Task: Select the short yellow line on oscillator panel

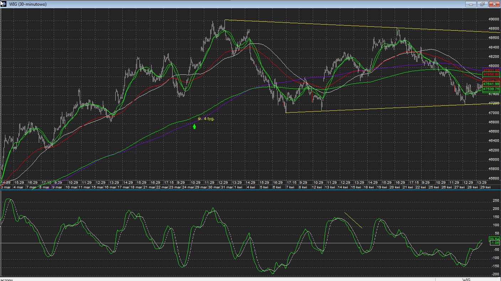Action: pos(353,220)
